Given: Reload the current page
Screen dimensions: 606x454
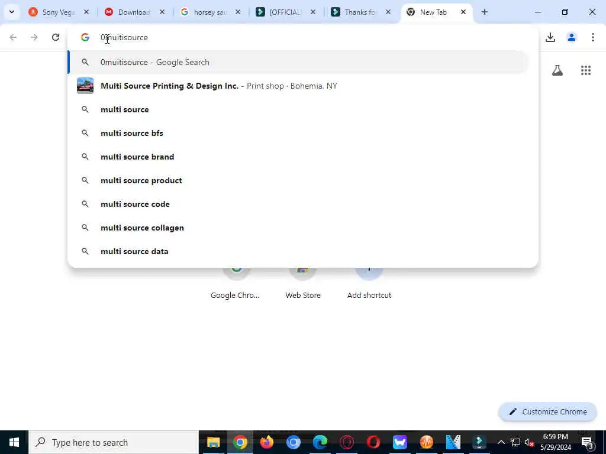Looking at the screenshot, I should click(56, 37).
